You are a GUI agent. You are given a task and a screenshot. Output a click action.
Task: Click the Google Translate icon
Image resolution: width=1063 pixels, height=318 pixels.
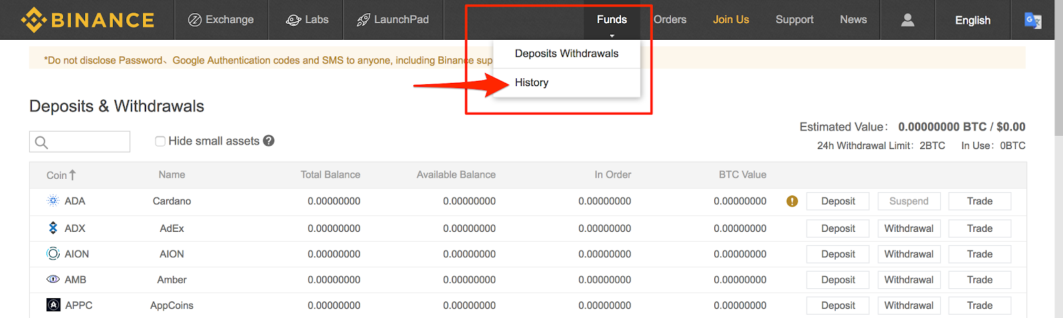click(1033, 21)
